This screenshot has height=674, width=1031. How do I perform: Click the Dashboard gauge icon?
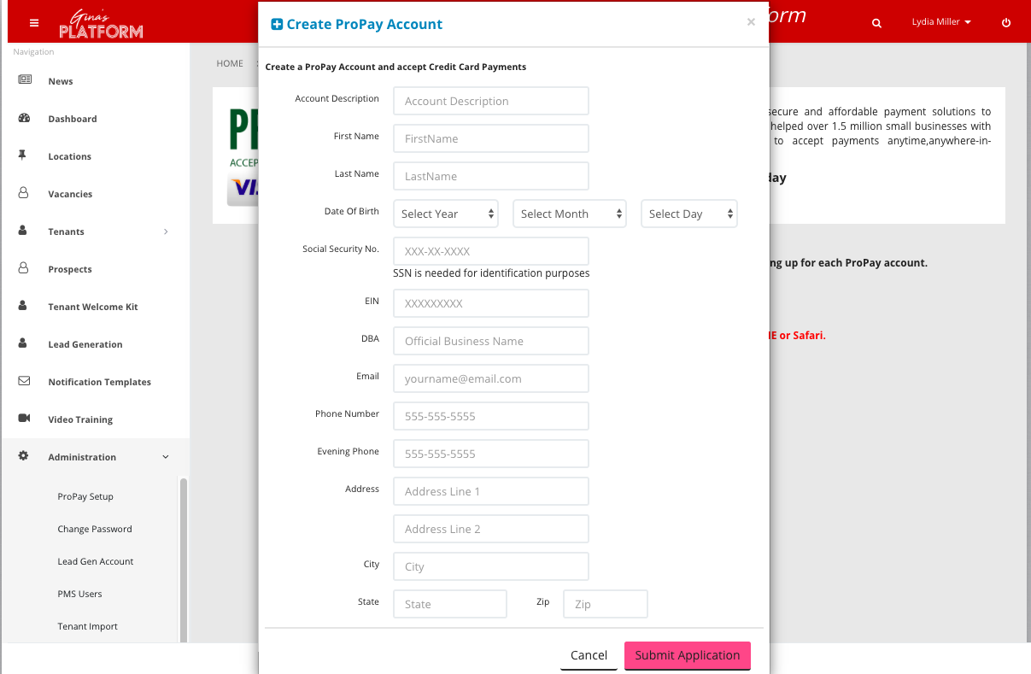point(24,118)
